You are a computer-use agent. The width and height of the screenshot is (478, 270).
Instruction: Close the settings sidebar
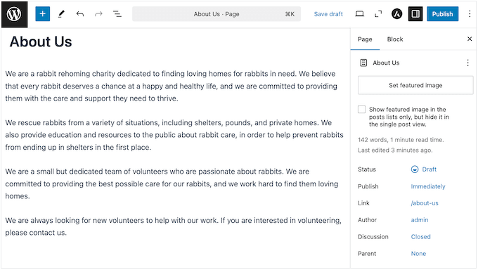click(470, 39)
